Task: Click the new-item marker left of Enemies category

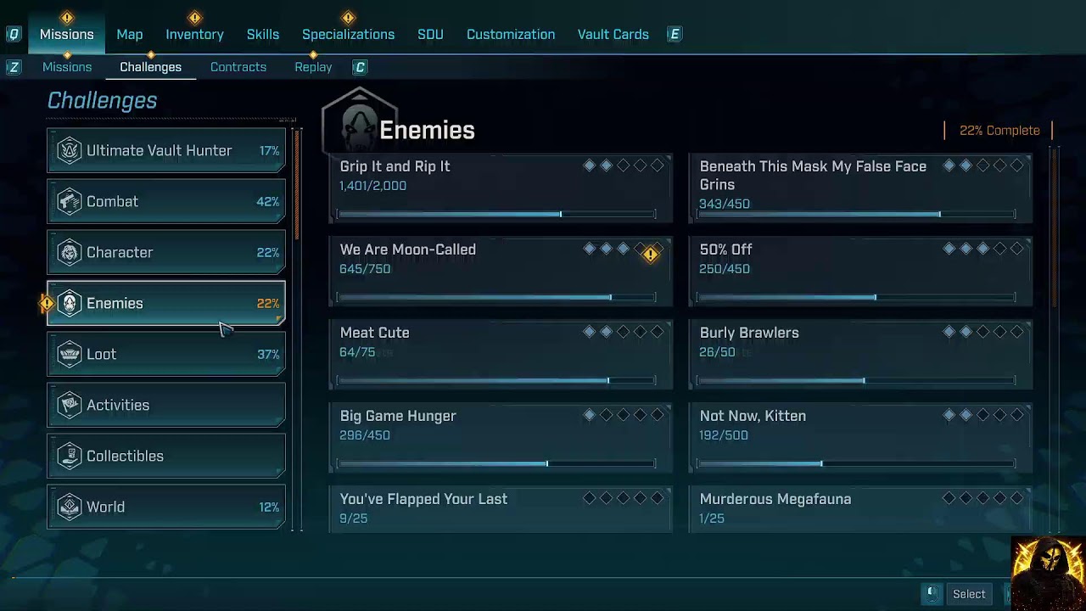Action: pyautogui.click(x=48, y=303)
